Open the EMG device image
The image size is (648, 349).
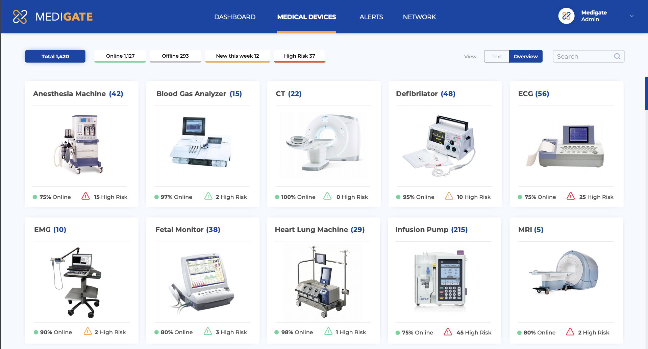click(76, 283)
